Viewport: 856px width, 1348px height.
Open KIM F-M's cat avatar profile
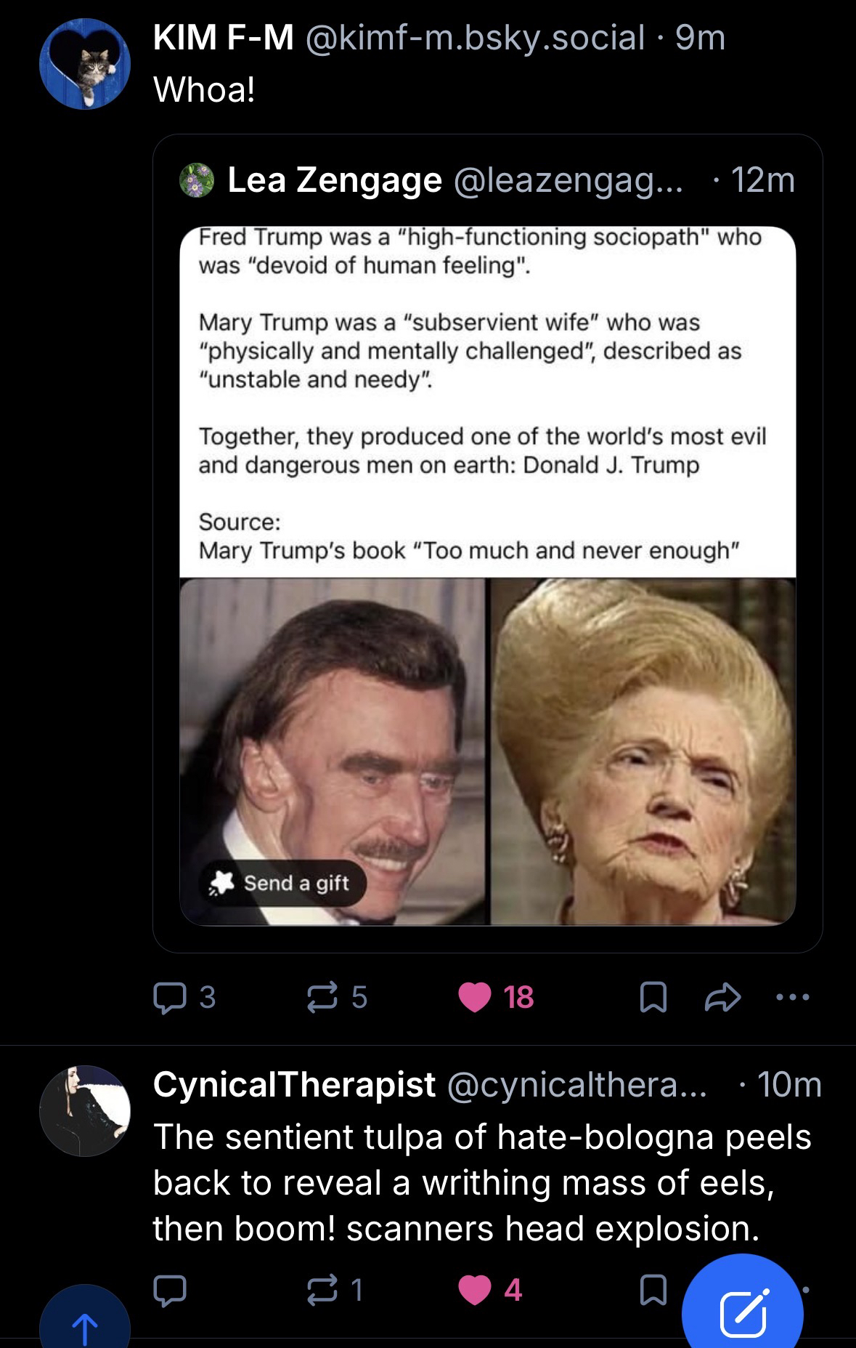84,64
